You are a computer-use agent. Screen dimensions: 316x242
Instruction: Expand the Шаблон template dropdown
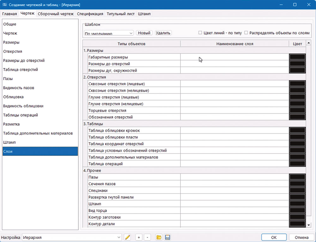pos(131,33)
